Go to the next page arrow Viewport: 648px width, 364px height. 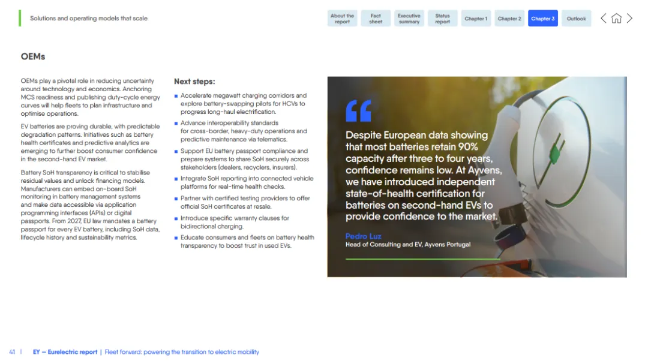coord(629,18)
